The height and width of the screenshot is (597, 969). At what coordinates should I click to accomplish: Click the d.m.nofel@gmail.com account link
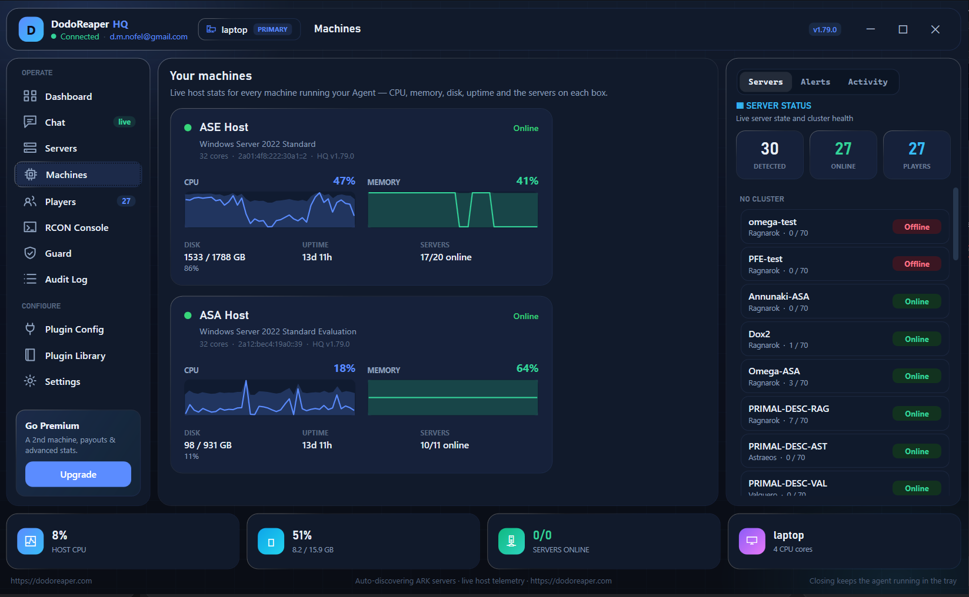(x=149, y=36)
